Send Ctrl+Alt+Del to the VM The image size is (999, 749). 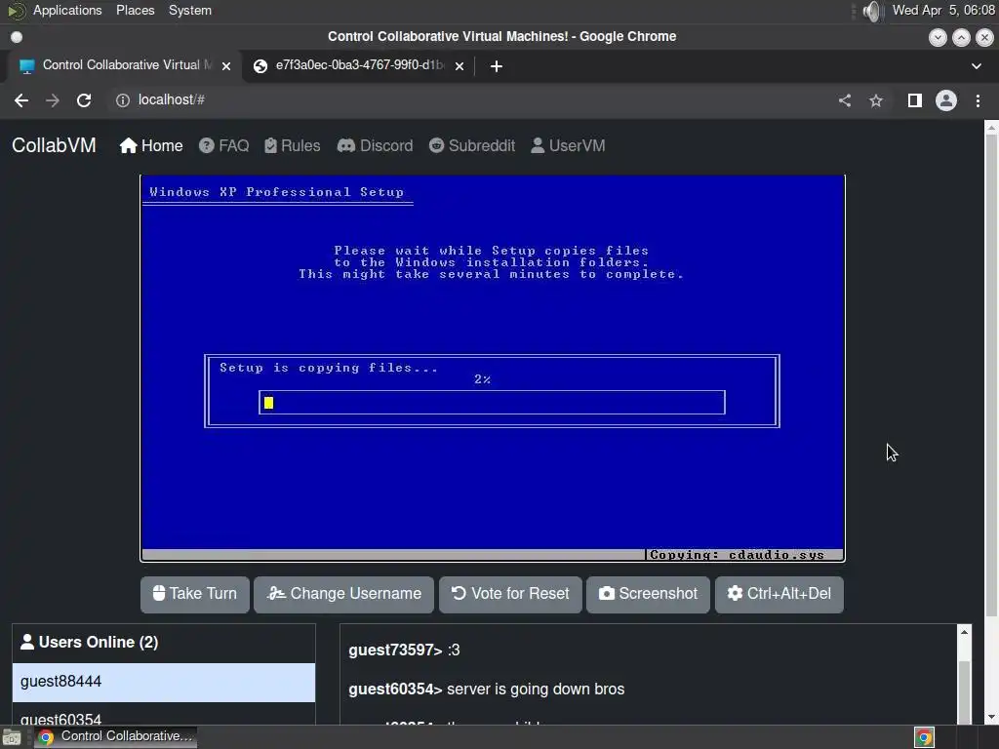click(x=779, y=594)
